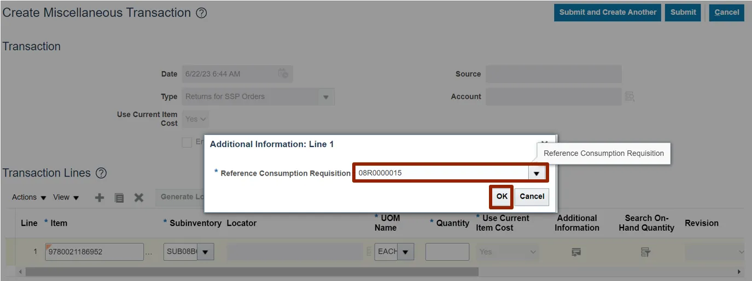Click Submit and Create Another button
This screenshot has height=281, width=752.
point(608,13)
